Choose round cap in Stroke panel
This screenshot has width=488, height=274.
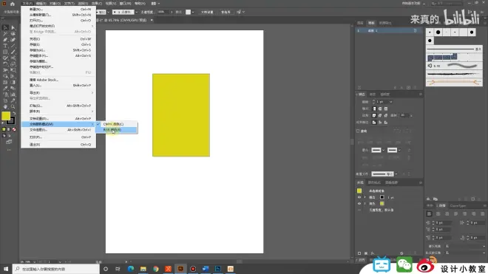[380, 109]
